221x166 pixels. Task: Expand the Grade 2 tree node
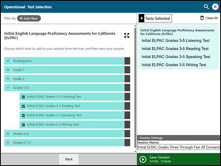click(8, 79)
